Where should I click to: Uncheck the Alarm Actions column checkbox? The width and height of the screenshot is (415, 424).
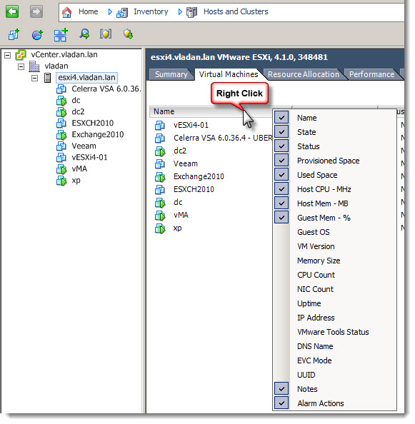point(281,403)
